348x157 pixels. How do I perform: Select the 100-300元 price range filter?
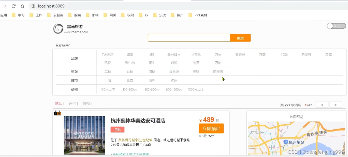130,90
